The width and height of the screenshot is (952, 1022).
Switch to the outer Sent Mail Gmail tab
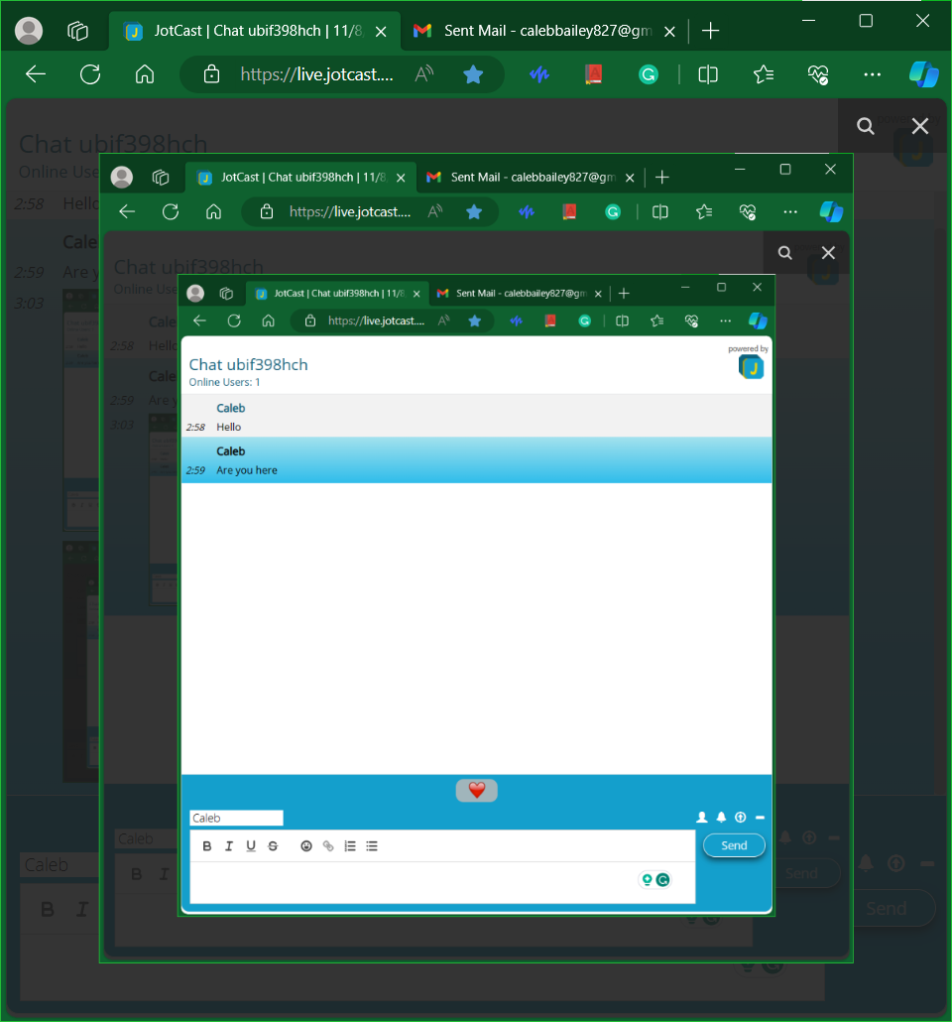tap(544, 31)
